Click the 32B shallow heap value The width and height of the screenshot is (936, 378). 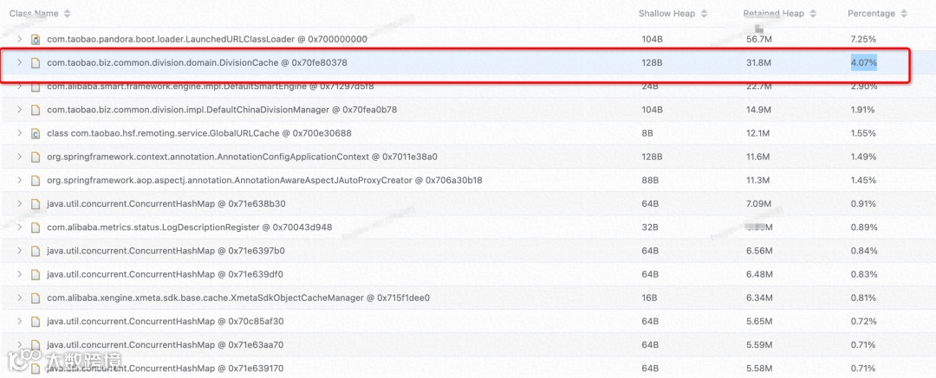649,227
